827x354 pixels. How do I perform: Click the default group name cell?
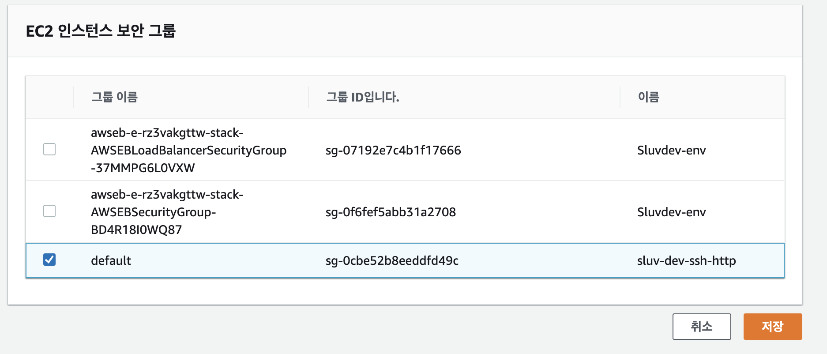pyautogui.click(x=111, y=260)
